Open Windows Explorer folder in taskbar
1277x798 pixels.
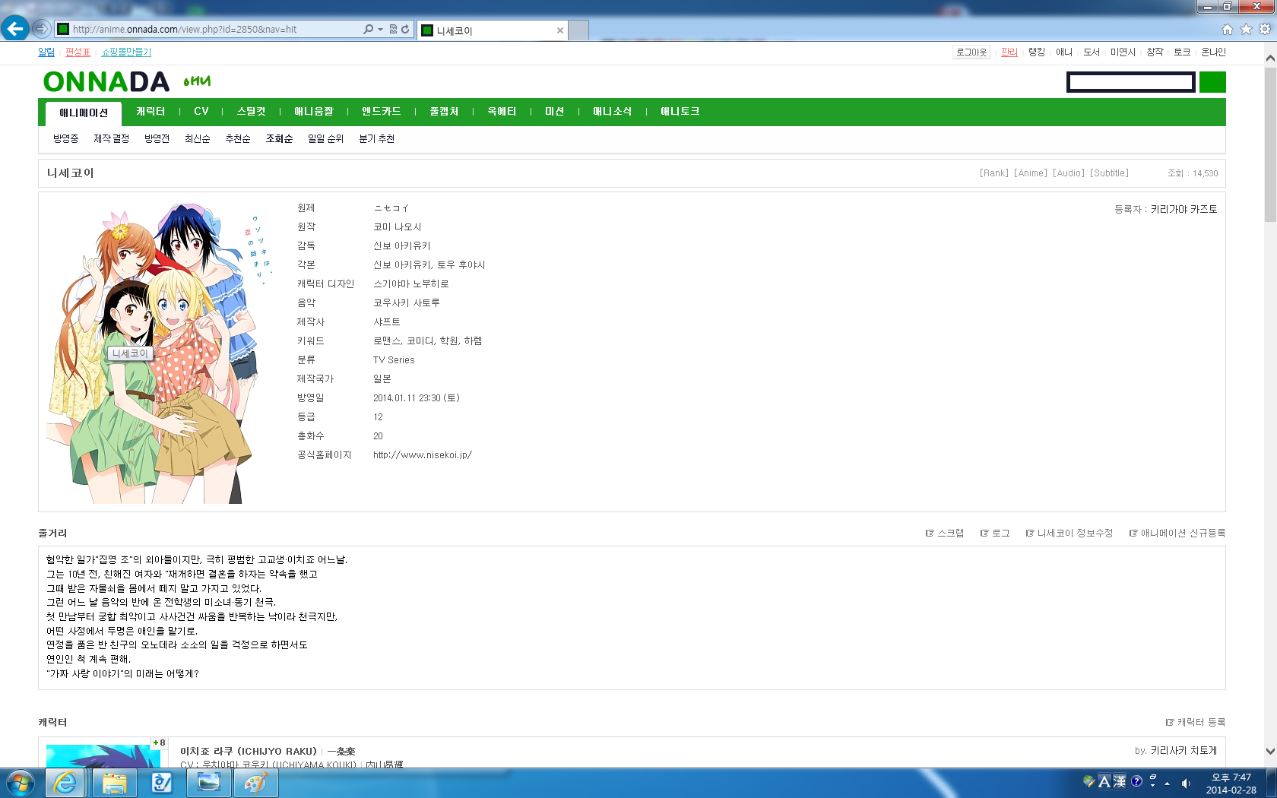coord(115,783)
